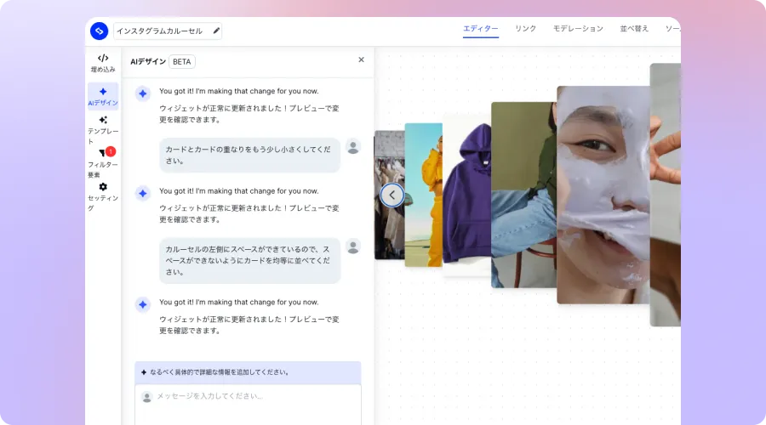Click the BETA badge
The height and width of the screenshot is (425, 766).
pyautogui.click(x=182, y=62)
